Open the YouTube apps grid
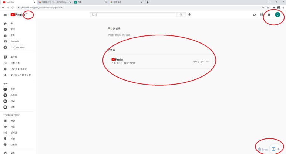This screenshot has height=154, width=286. tap(262, 14)
